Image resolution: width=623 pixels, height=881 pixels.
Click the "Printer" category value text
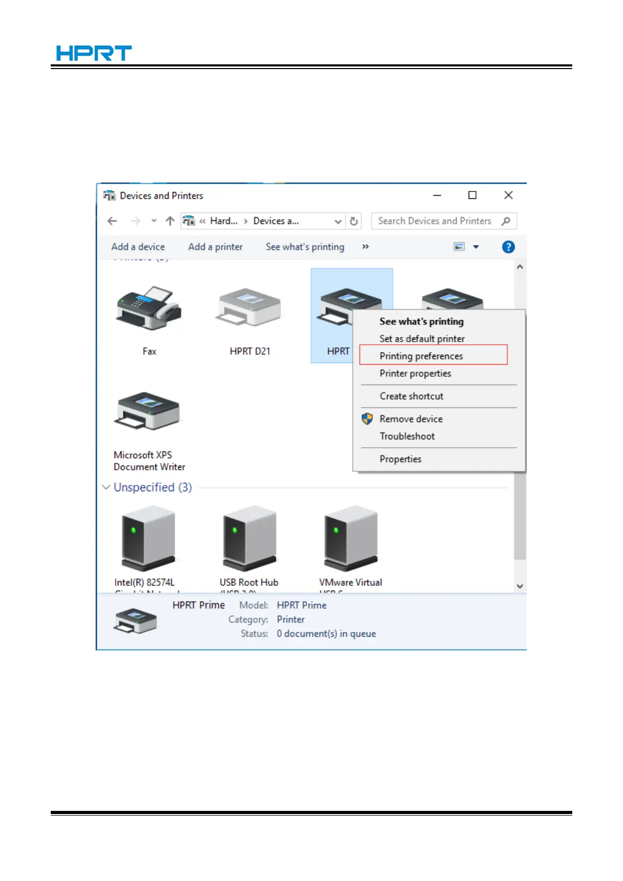[291, 619]
